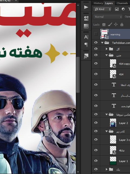
Task: Click the Tarhdokan.com group folder icon
Action: 107,42
